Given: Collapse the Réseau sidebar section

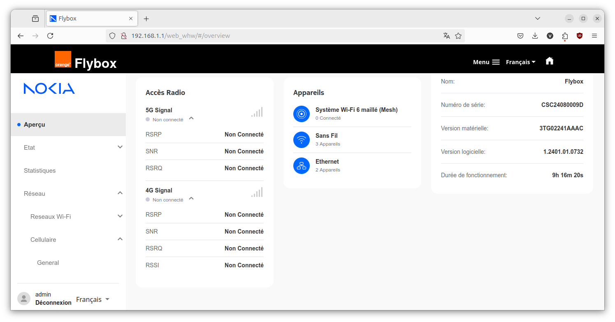Looking at the screenshot, I should [68, 194].
